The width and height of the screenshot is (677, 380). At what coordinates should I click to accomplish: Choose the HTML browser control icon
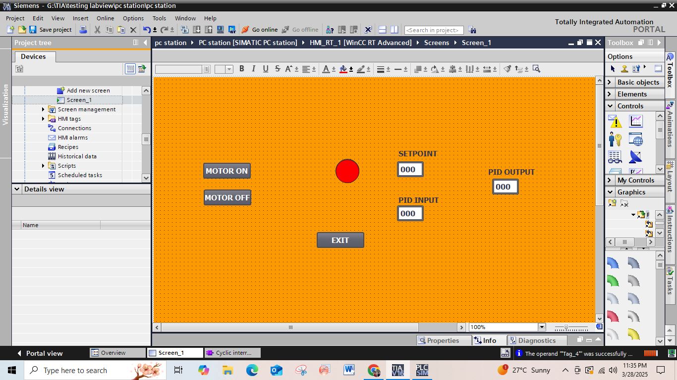click(635, 140)
